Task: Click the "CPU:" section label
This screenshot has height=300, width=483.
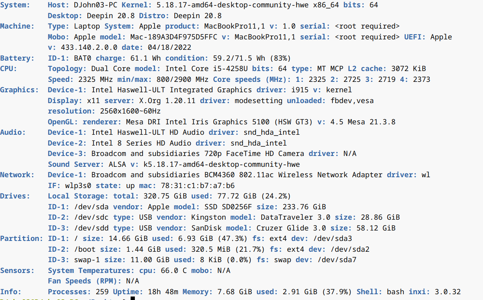Action: (9, 69)
